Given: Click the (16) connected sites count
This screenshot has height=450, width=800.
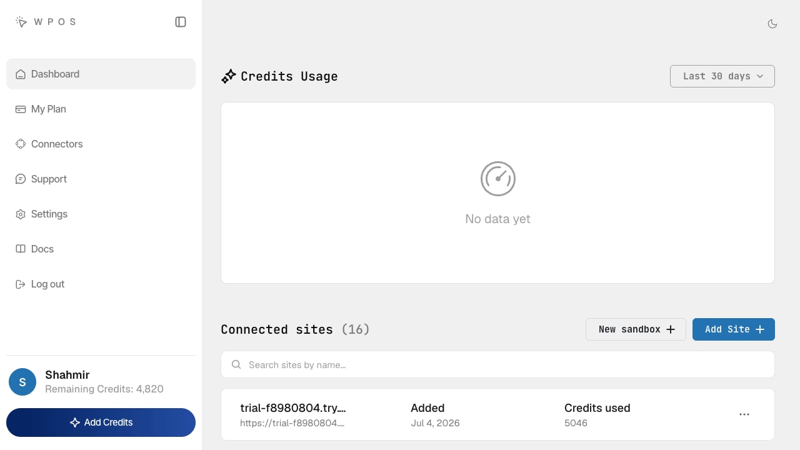Looking at the screenshot, I should pos(356,329).
